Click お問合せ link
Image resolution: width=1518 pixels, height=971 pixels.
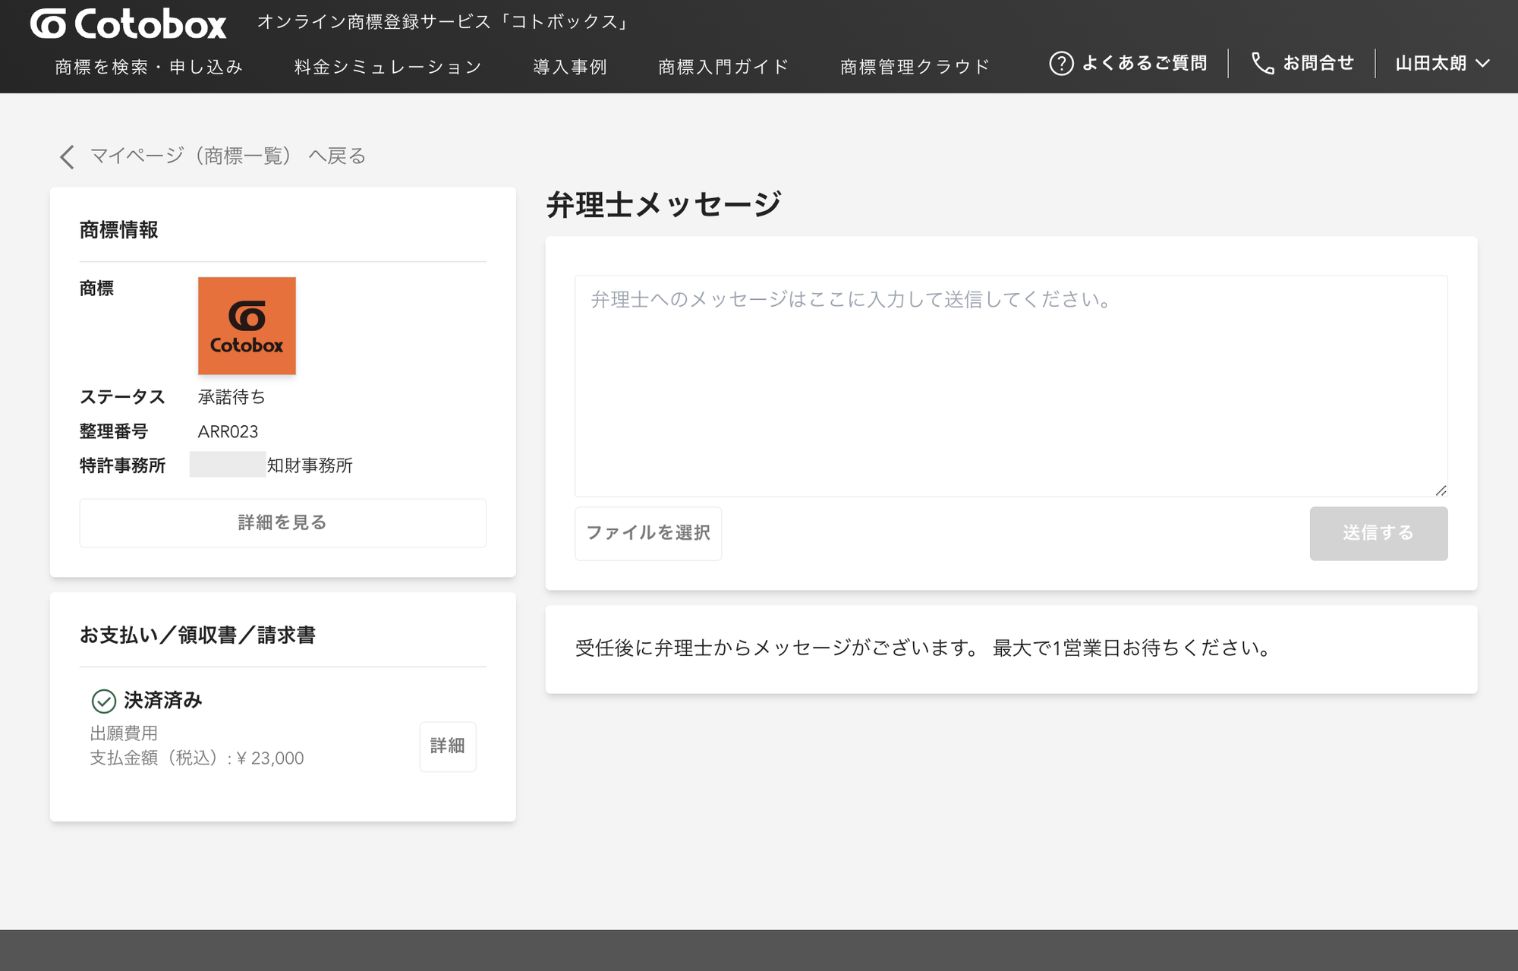1318,63
